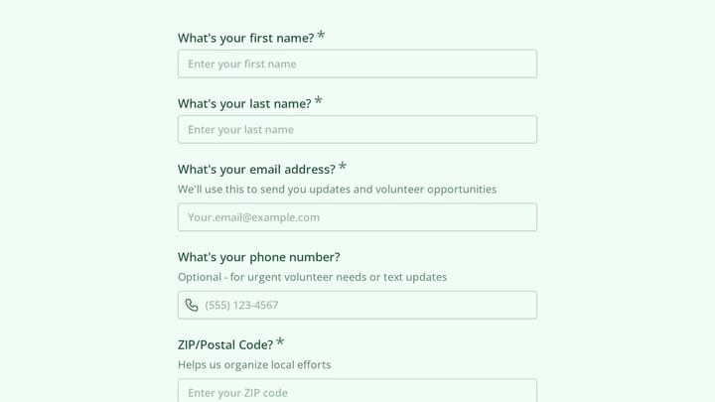The image size is (715, 402).
Task: Click the "What's your phone number?" label
Action: tap(259, 257)
